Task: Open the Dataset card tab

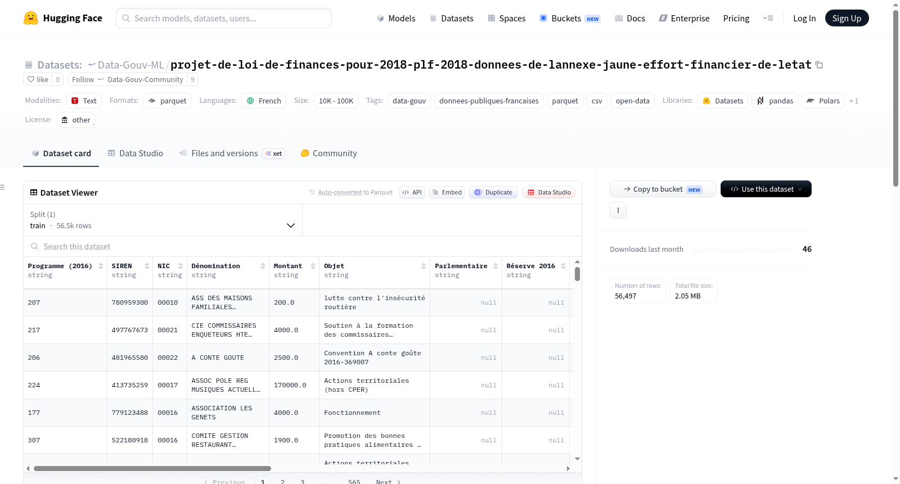Action: pos(61,153)
